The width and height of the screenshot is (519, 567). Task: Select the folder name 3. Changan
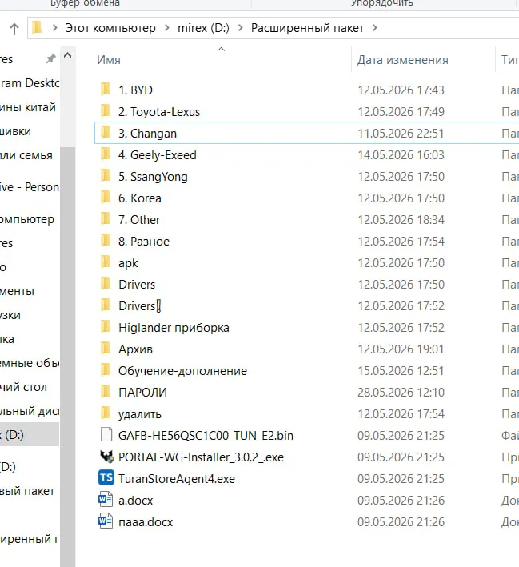pos(148,134)
